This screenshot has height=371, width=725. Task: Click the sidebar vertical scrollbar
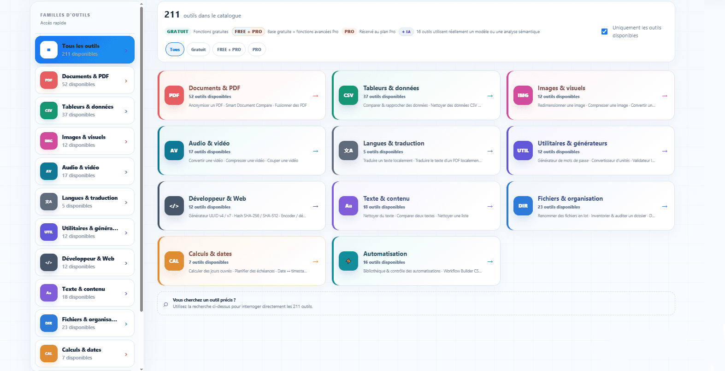point(141,159)
